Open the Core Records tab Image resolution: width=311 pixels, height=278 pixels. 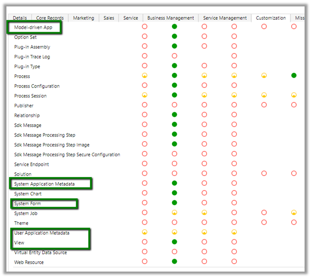[x=50, y=18]
